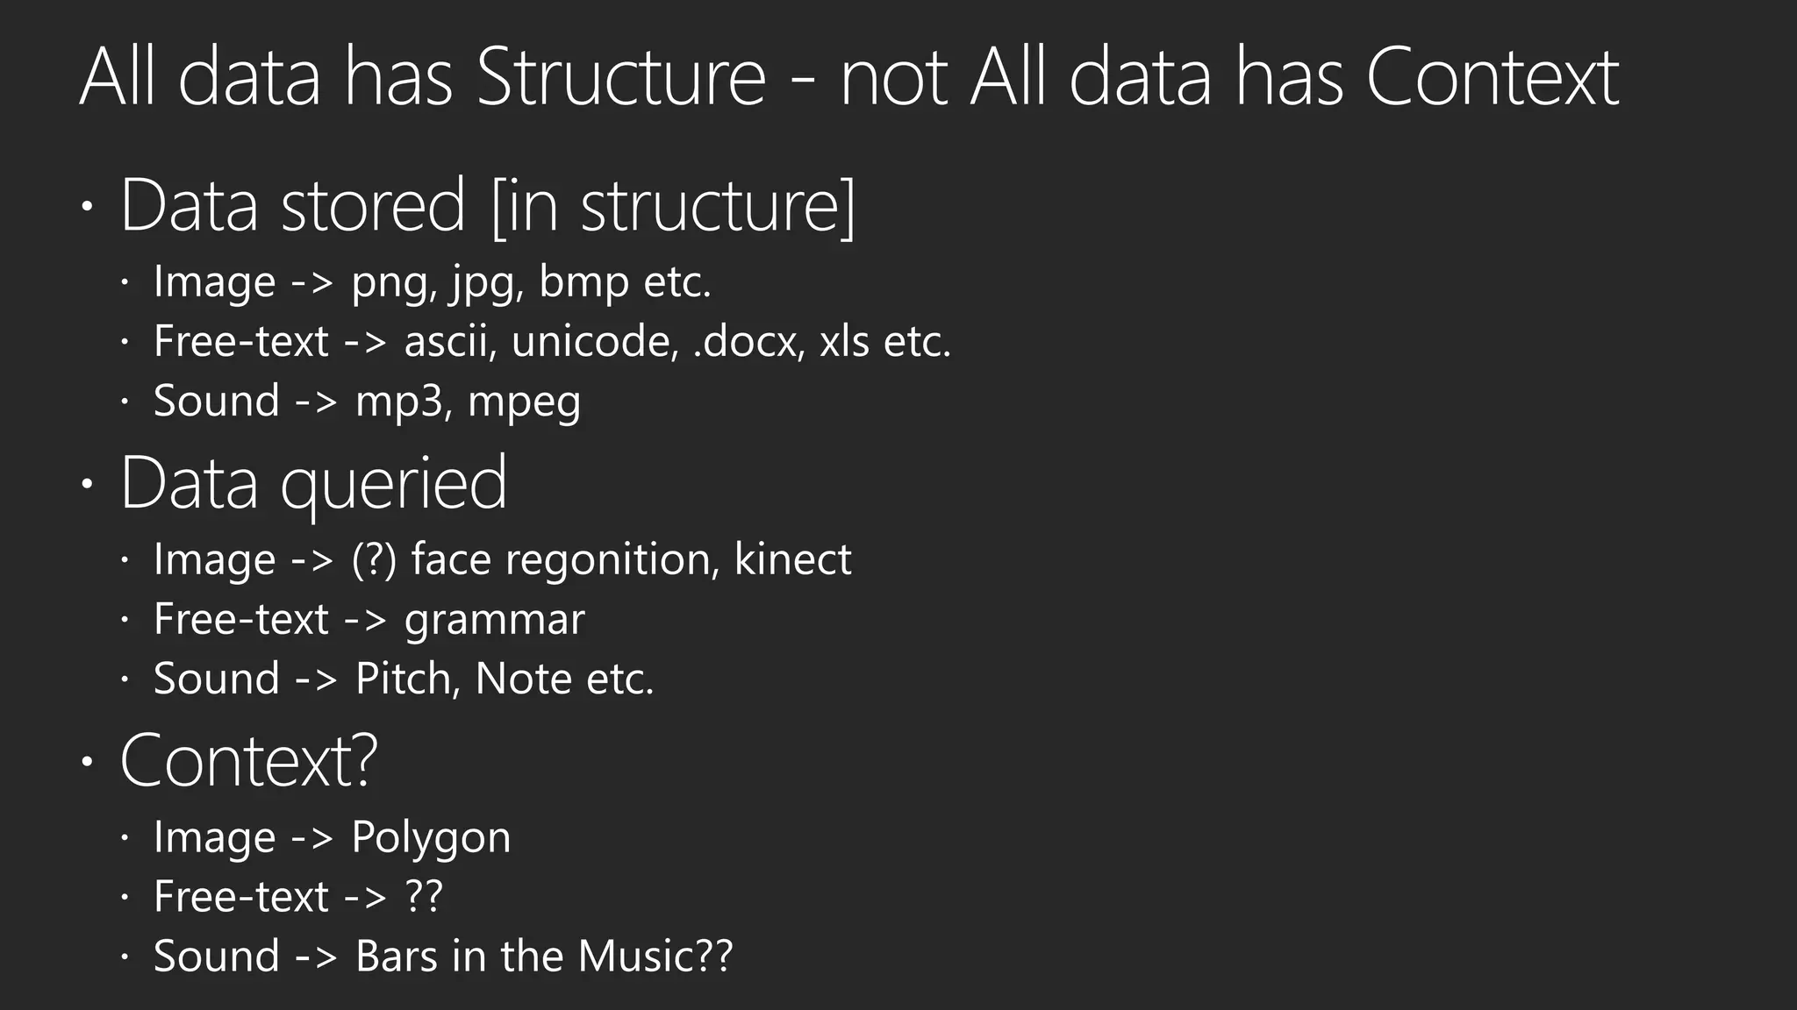
Task: Click the word 'Context' in the title
Action: pos(1493,77)
